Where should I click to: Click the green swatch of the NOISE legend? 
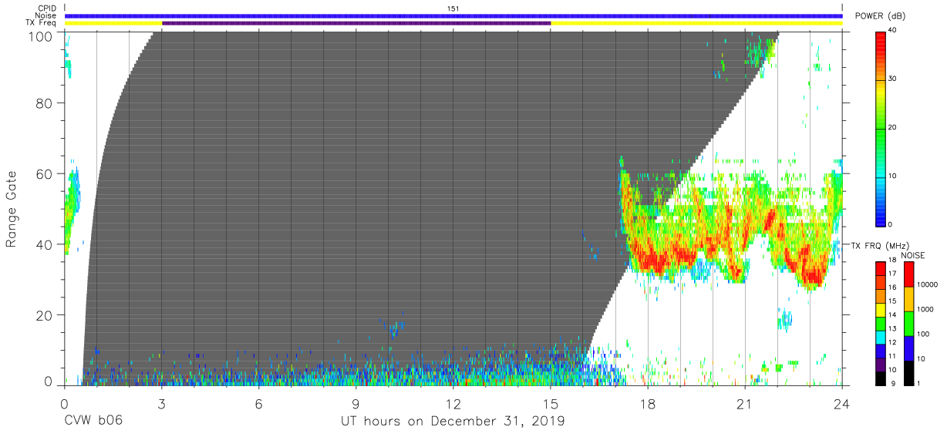[908, 323]
